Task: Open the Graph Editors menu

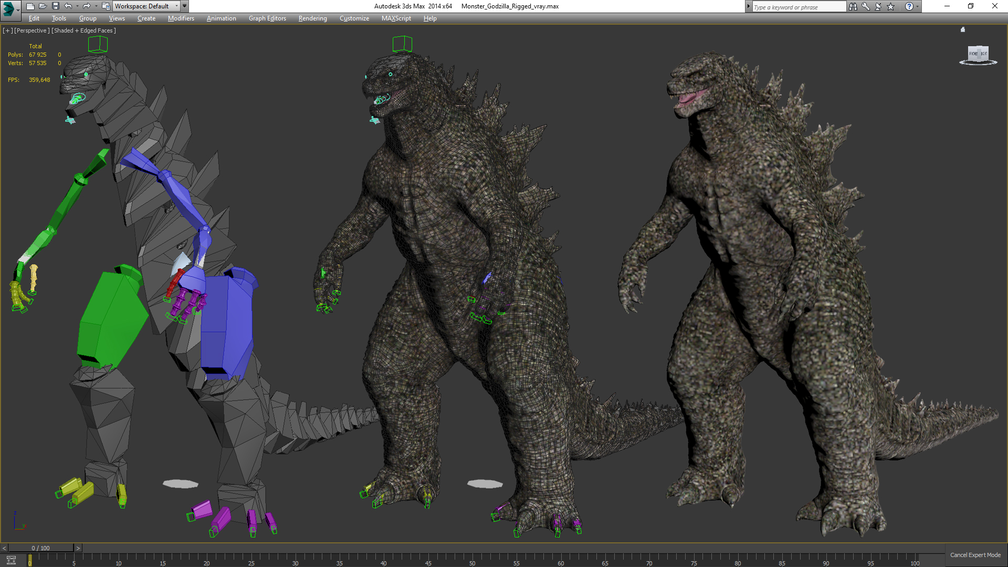Action: [267, 18]
